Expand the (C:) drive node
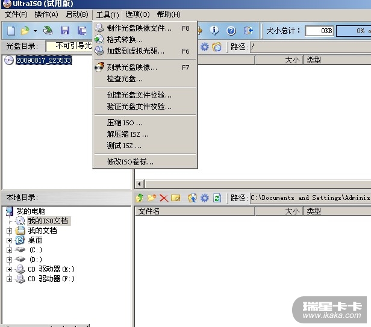The image size is (371, 327). pyautogui.click(x=9, y=251)
